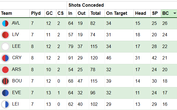Click the Shots Conceded group header
177x110 pixels.
pyautogui.click(x=86, y=5)
